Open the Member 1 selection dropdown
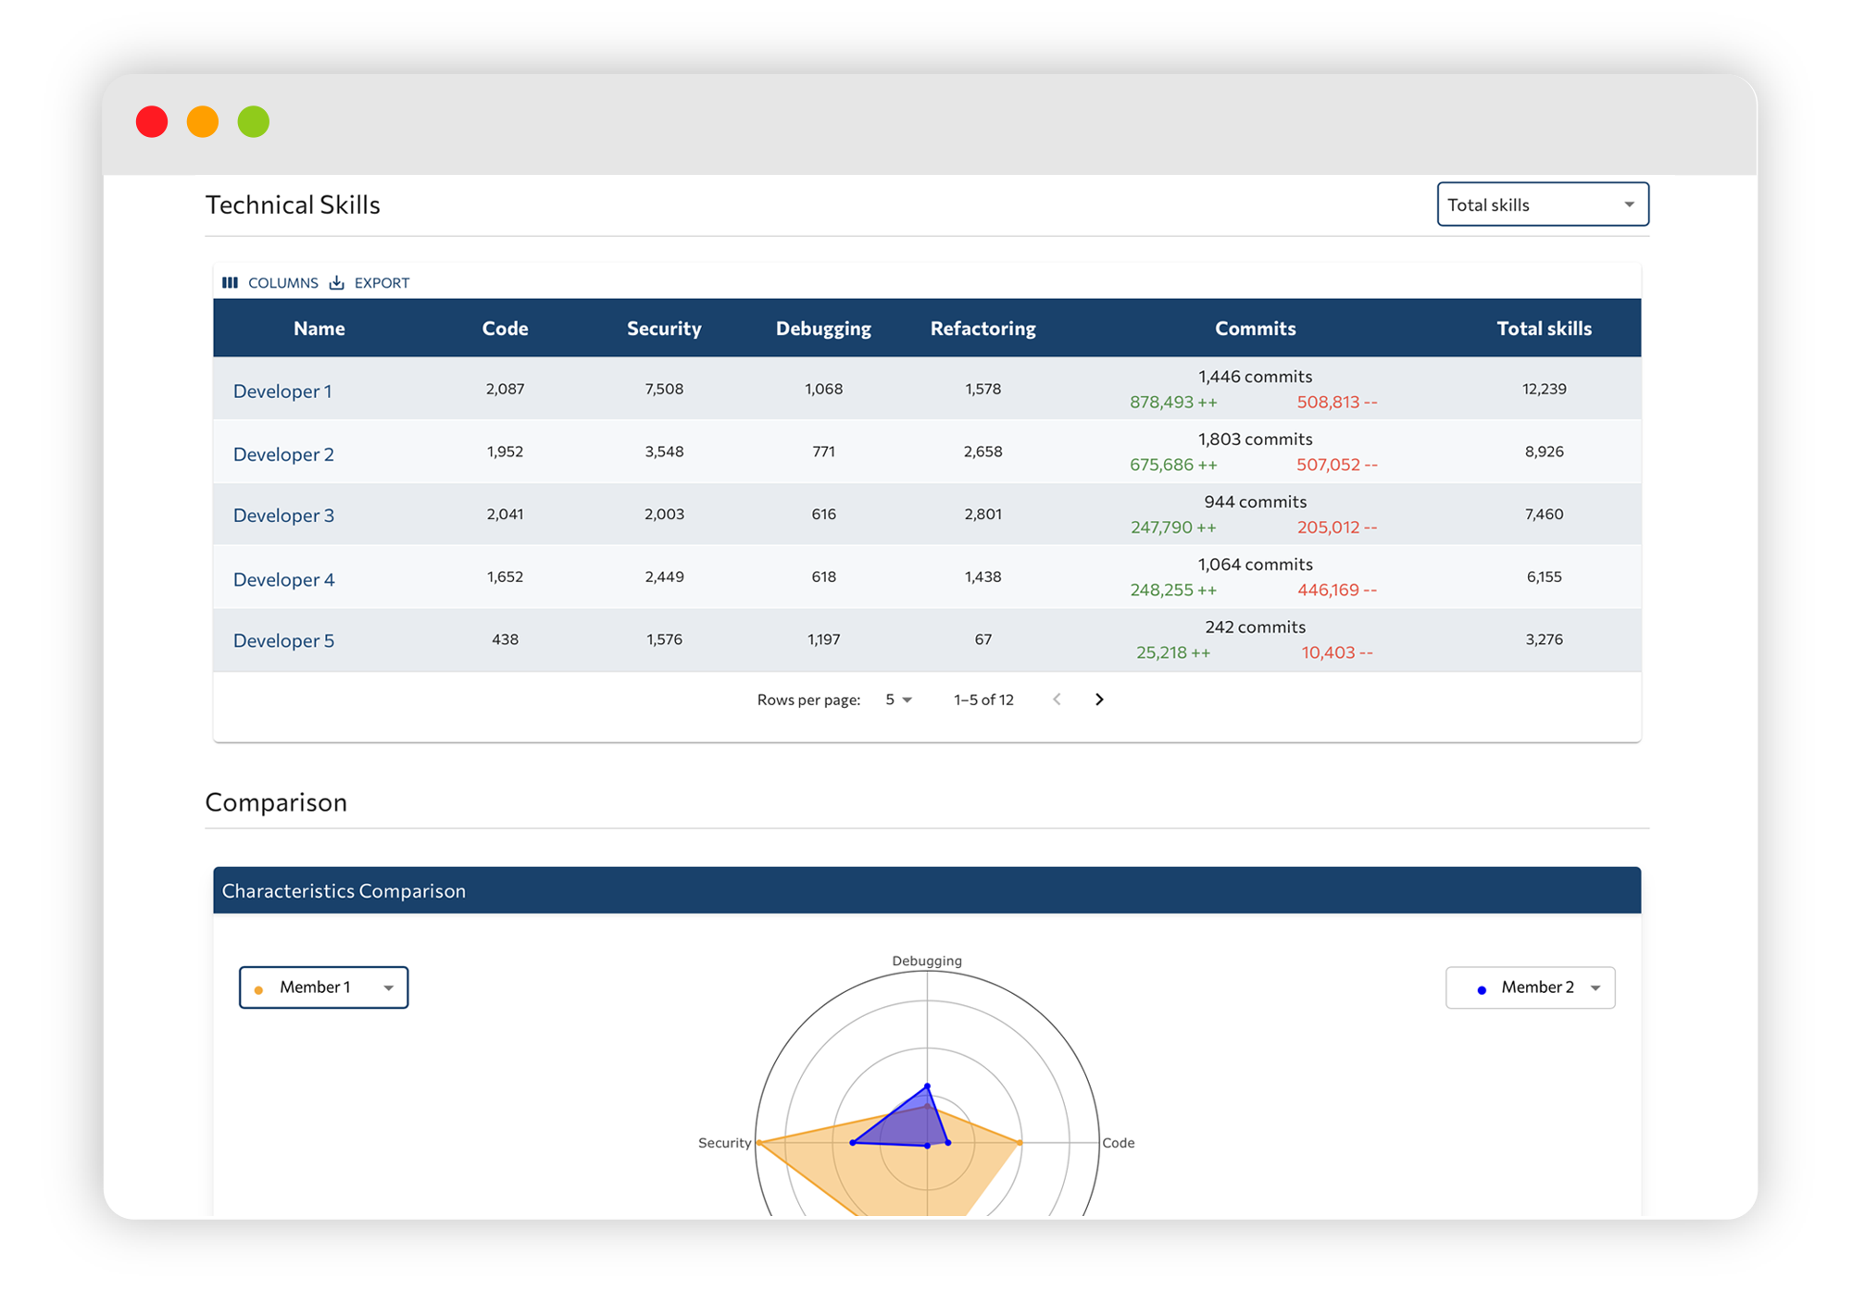 click(323, 987)
